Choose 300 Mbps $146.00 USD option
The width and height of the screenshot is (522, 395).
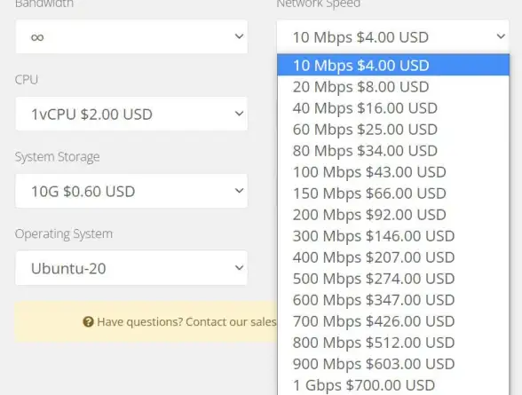point(393,235)
